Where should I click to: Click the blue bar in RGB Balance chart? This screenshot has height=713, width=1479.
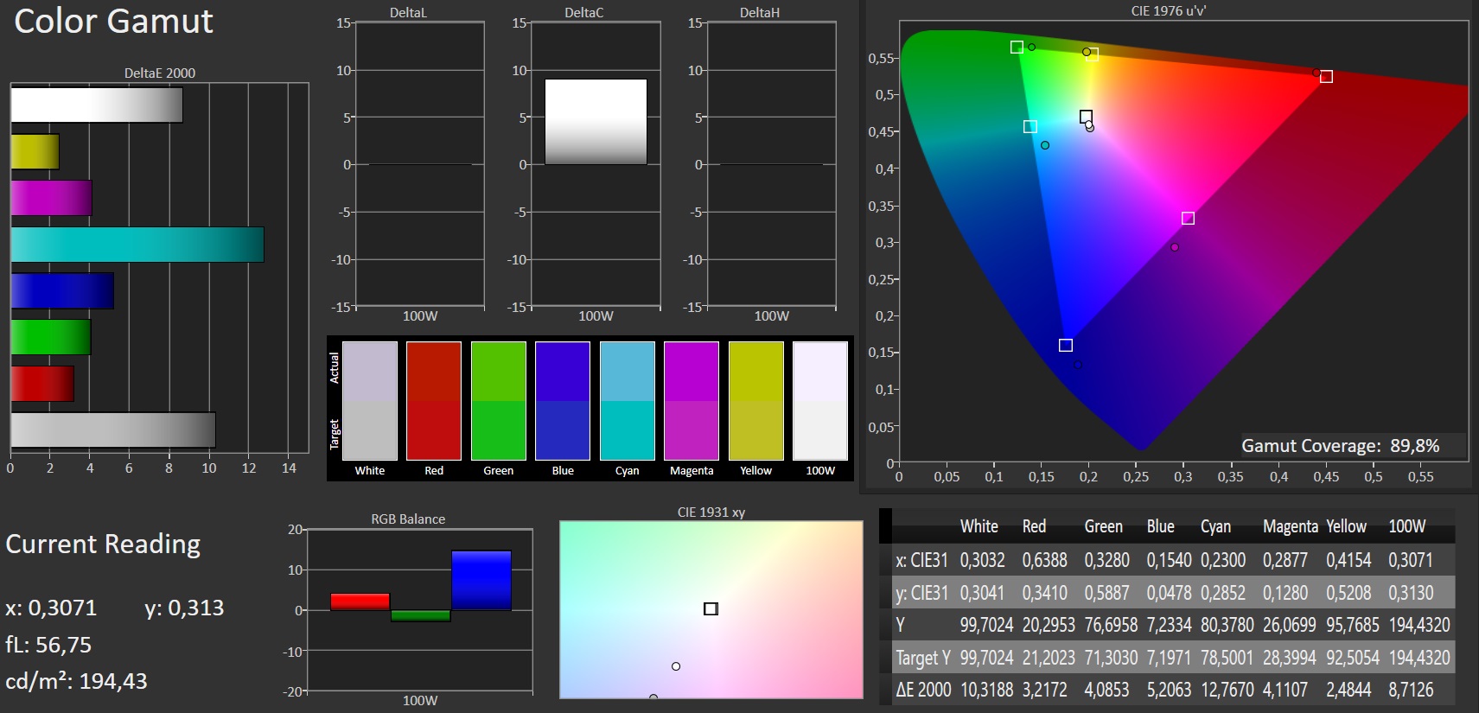481,580
